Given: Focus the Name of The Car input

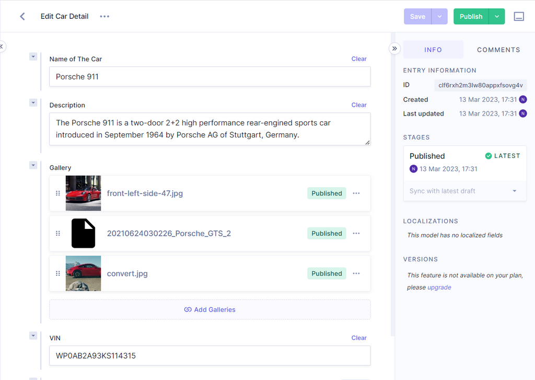Looking at the screenshot, I should tap(210, 76).
